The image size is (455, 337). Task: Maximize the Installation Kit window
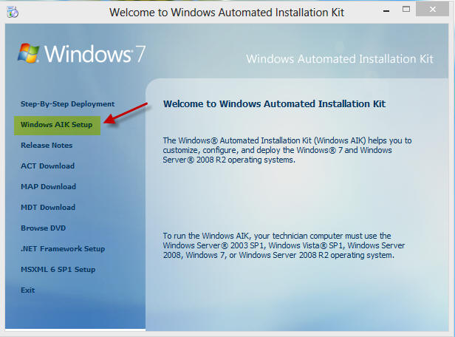pos(406,10)
